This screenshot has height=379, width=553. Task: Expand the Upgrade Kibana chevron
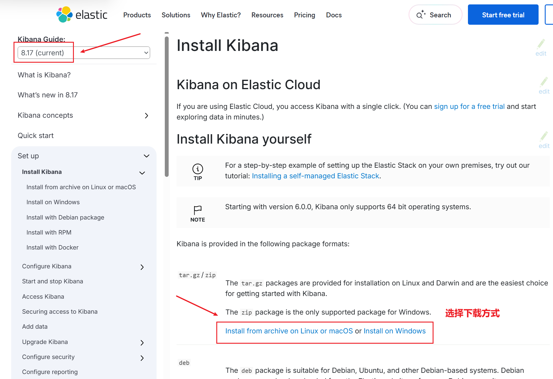[x=142, y=343]
